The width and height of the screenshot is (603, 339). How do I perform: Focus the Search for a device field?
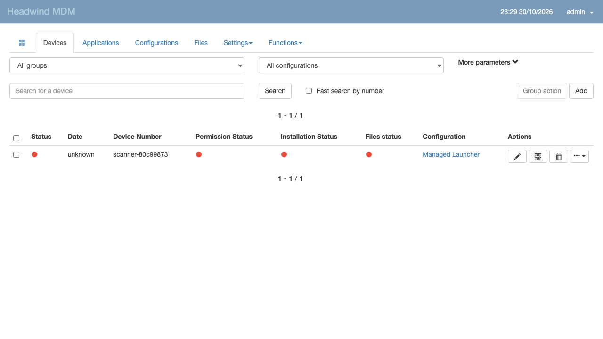coord(127,91)
